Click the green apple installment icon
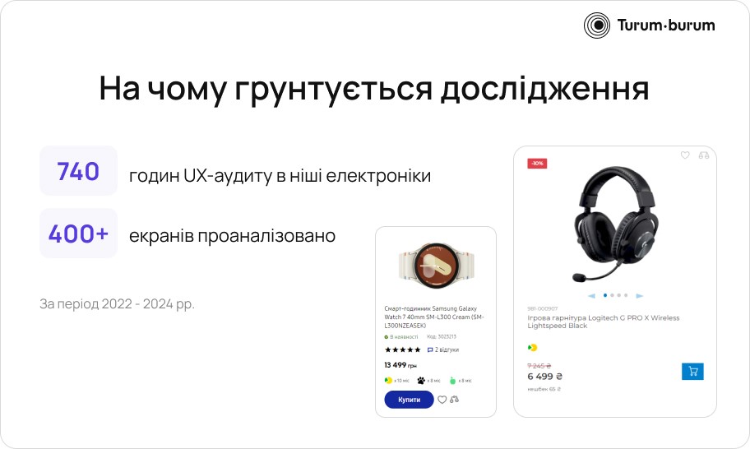750x449 pixels. tap(452, 381)
